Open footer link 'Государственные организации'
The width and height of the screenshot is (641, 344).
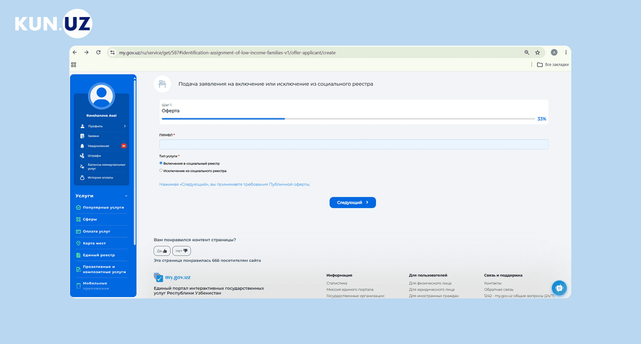(355, 295)
